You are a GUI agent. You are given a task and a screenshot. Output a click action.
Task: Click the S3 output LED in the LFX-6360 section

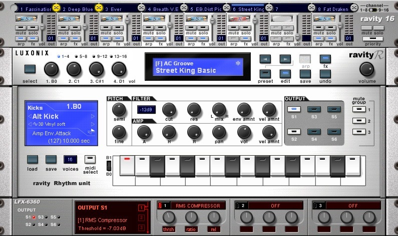pos(46,217)
